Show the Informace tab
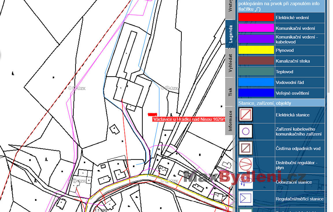333x212 pixels. coord(231,121)
